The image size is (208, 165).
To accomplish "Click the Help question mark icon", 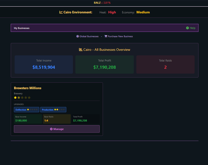I will pyautogui.click(x=188, y=28).
